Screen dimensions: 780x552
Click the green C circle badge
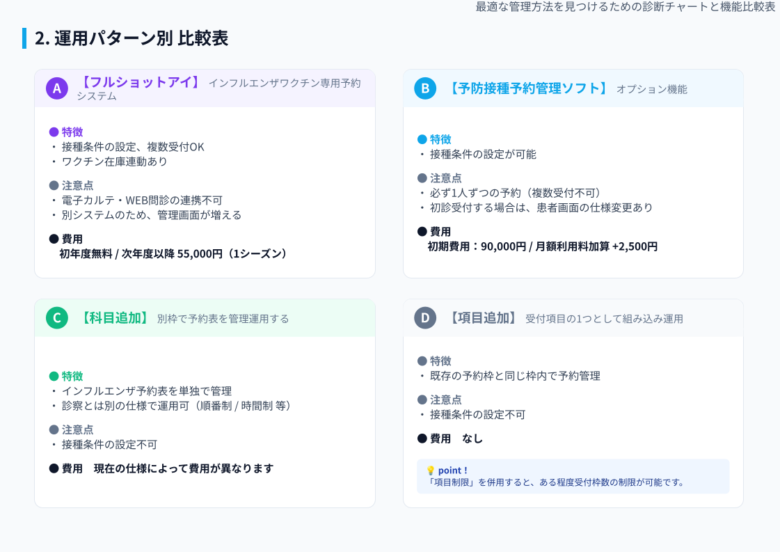(x=57, y=318)
